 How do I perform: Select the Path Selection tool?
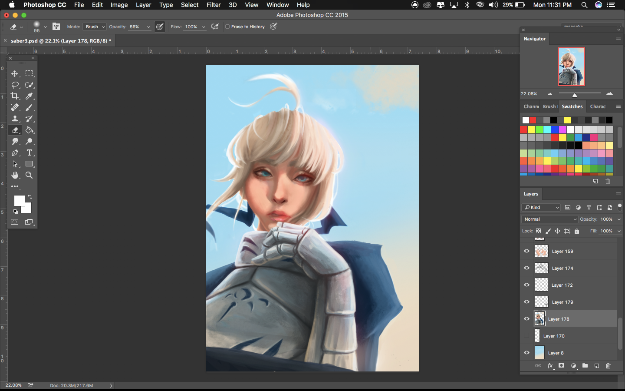click(15, 164)
